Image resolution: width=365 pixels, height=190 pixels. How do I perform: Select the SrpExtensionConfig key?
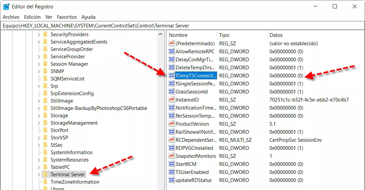click(x=72, y=93)
